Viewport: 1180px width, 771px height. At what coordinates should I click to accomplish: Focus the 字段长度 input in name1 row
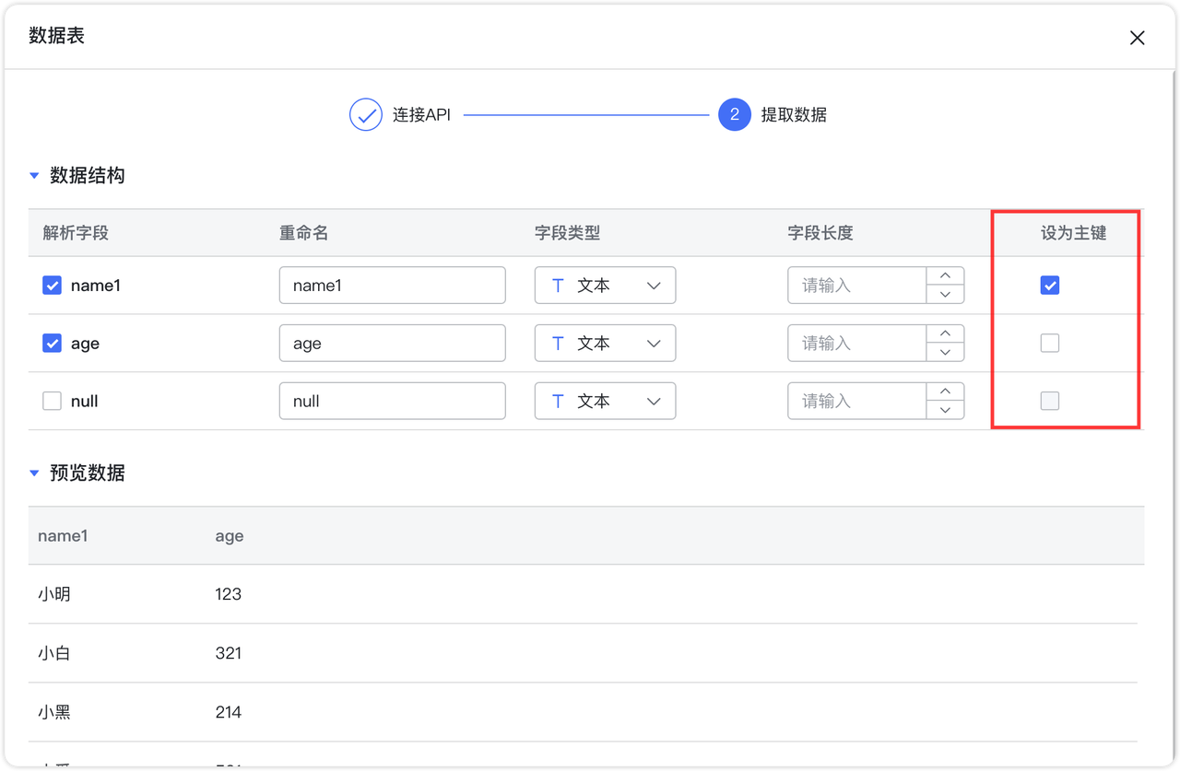pyautogui.click(x=856, y=286)
